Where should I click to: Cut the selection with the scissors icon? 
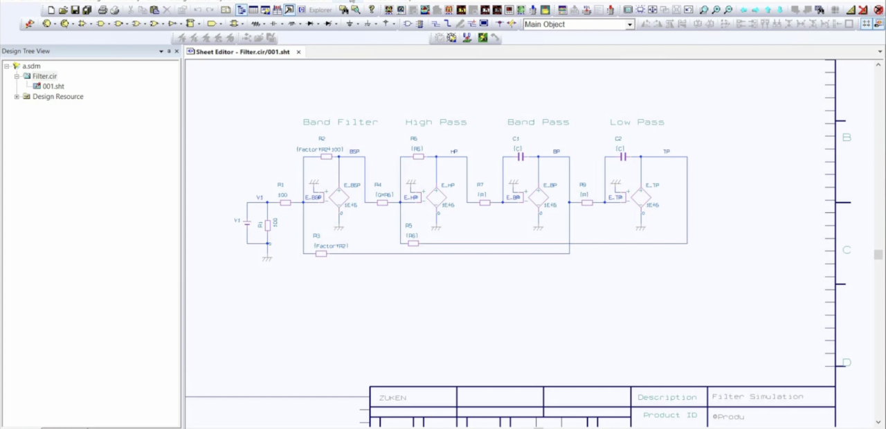click(x=132, y=10)
